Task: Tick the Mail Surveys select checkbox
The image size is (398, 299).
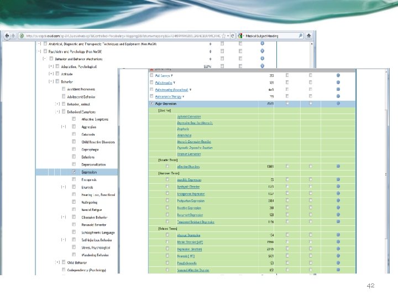Action: (151, 75)
